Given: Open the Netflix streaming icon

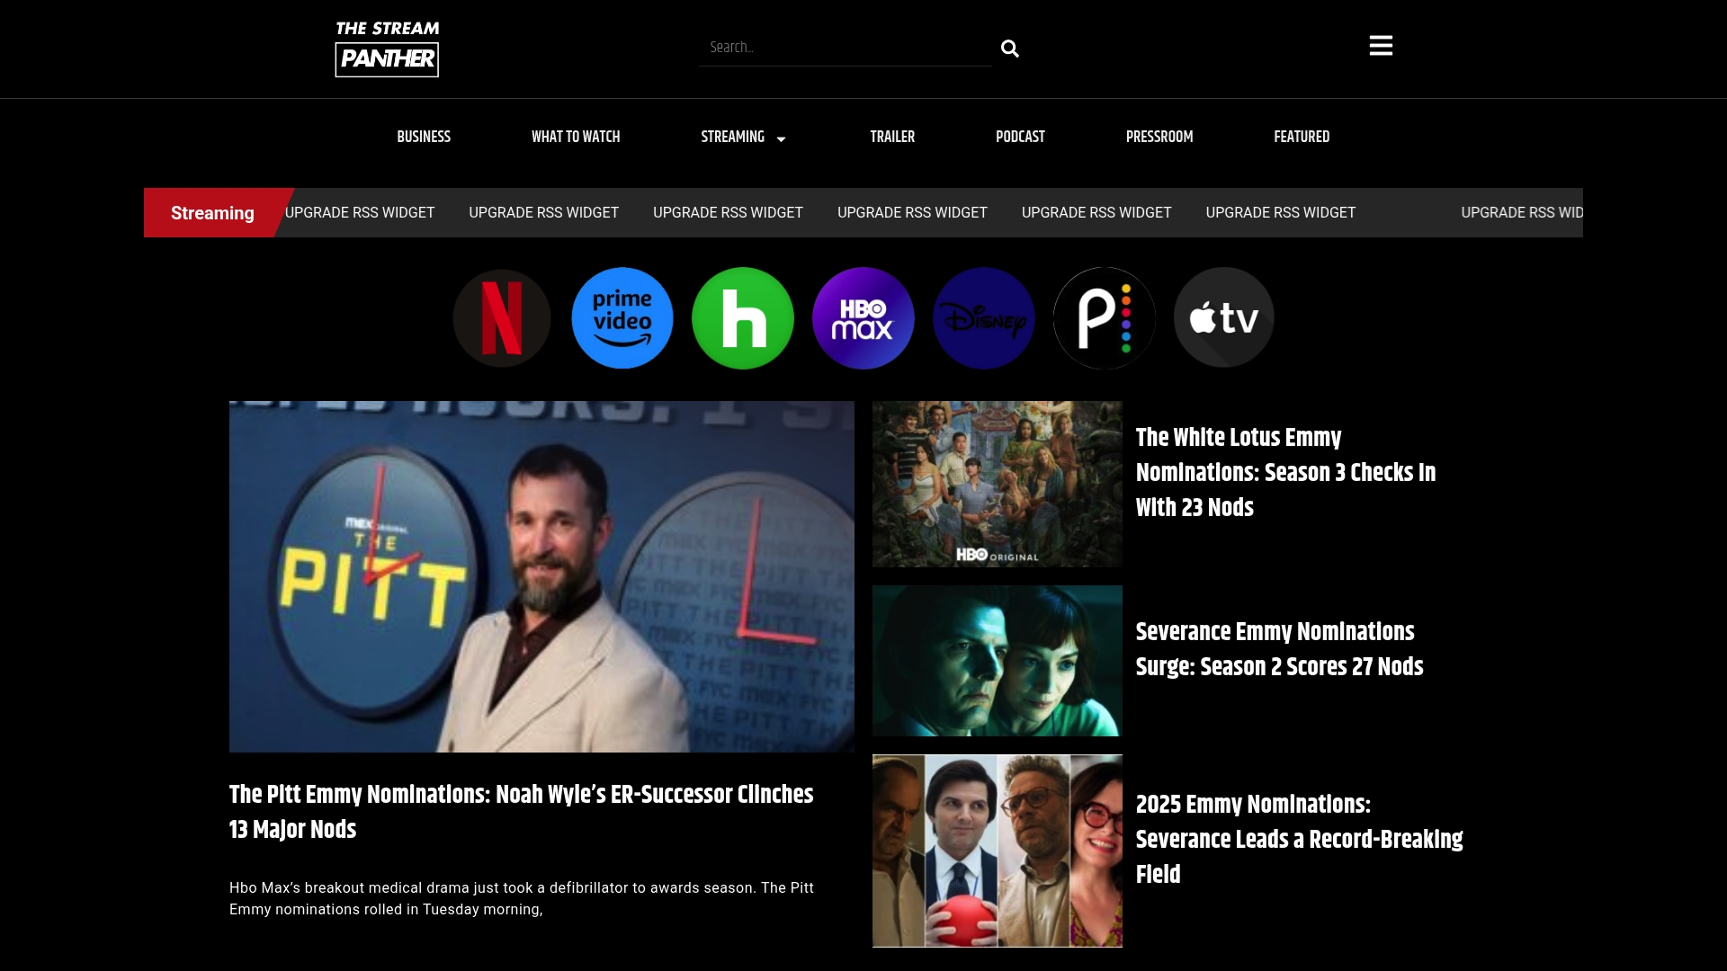Looking at the screenshot, I should pos(502,318).
